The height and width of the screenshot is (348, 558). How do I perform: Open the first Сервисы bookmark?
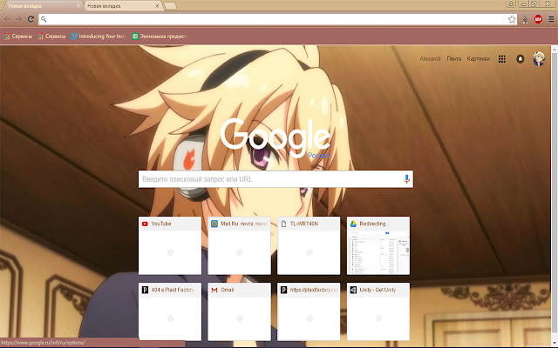17,37
